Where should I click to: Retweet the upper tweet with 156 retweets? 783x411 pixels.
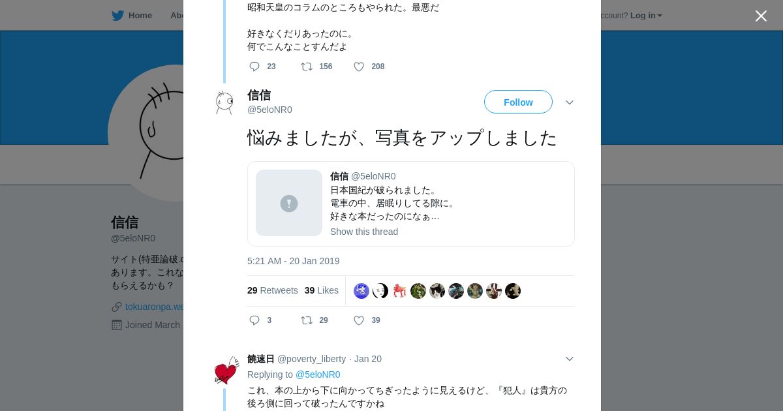306,67
